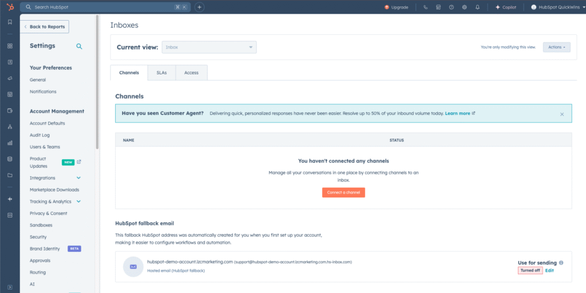Image resolution: width=586 pixels, height=293 pixels.
Task: Dismiss the Customer Agent banner
Action: pyautogui.click(x=562, y=114)
